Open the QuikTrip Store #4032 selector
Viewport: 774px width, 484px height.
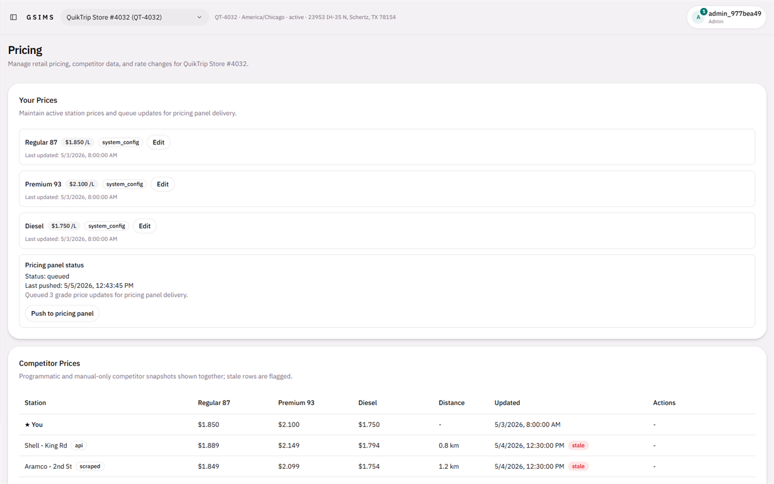(x=134, y=17)
